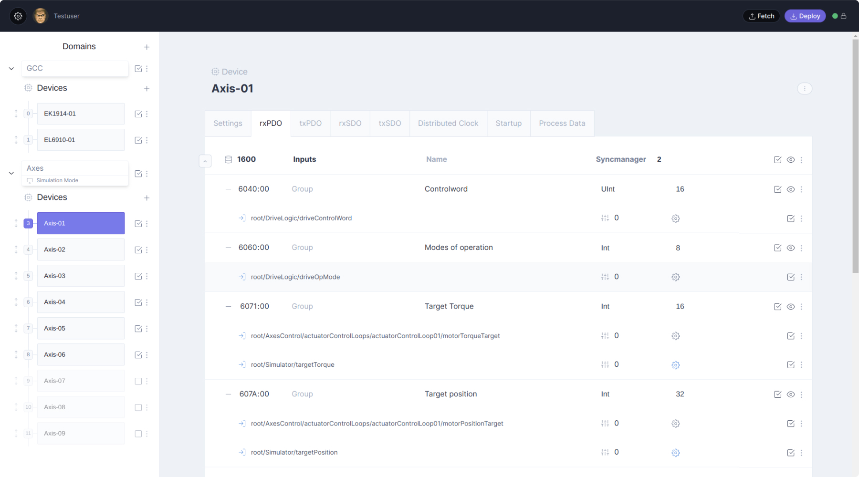Image resolution: width=859 pixels, height=477 pixels.
Task: Toggle visibility of Target Torque group
Action: coord(790,307)
